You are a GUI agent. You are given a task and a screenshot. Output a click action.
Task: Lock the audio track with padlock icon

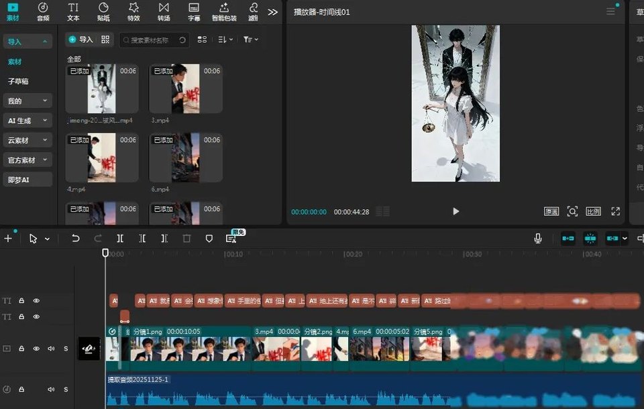pyautogui.click(x=21, y=389)
